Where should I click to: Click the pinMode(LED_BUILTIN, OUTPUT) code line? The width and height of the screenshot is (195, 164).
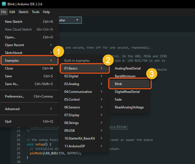pos(55,153)
